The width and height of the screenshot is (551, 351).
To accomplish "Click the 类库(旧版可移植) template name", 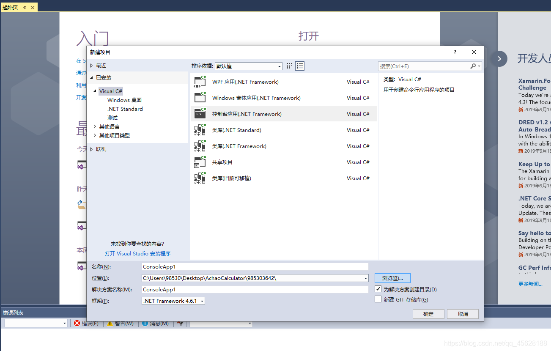I will point(232,178).
